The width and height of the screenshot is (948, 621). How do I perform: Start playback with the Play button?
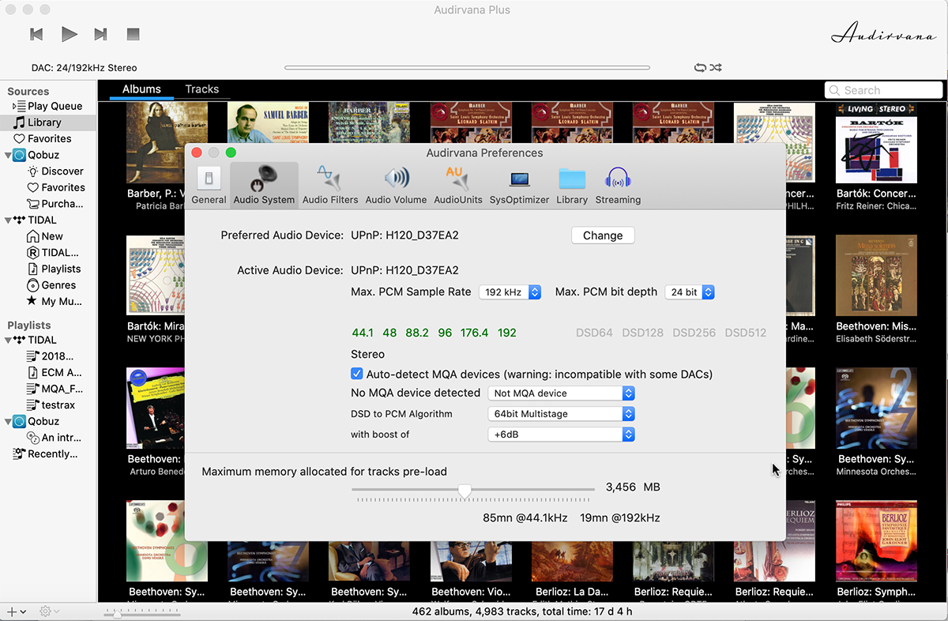(70, 34)
